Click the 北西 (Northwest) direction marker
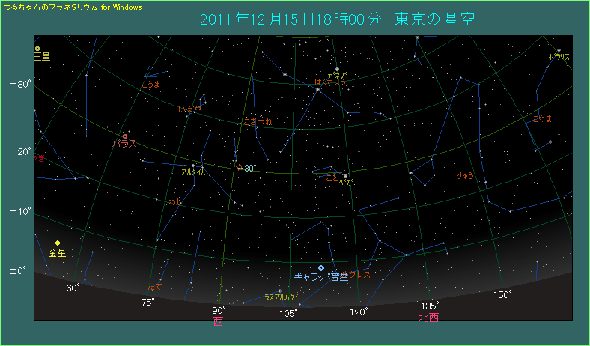The image size is (590, 346). [428, 318]
